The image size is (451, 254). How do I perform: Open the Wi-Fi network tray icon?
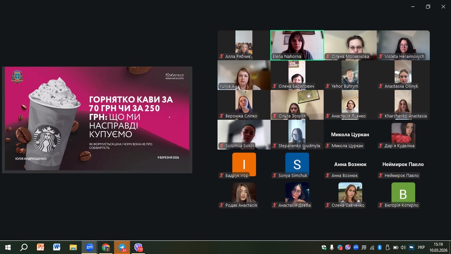click(372, 247)
